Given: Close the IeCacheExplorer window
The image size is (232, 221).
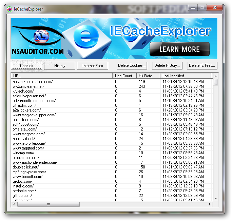Looking at the screenshot, I should click(x=215, y=8).
